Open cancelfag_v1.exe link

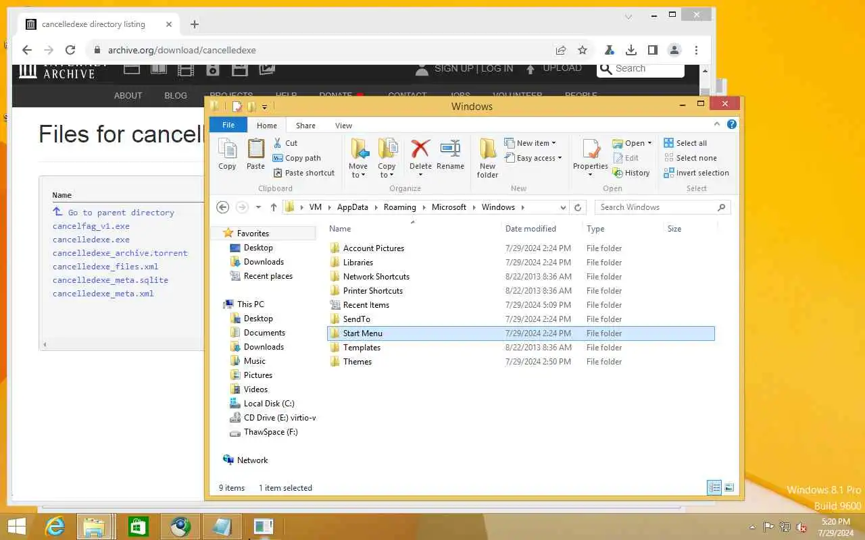[x=91, y=226]
